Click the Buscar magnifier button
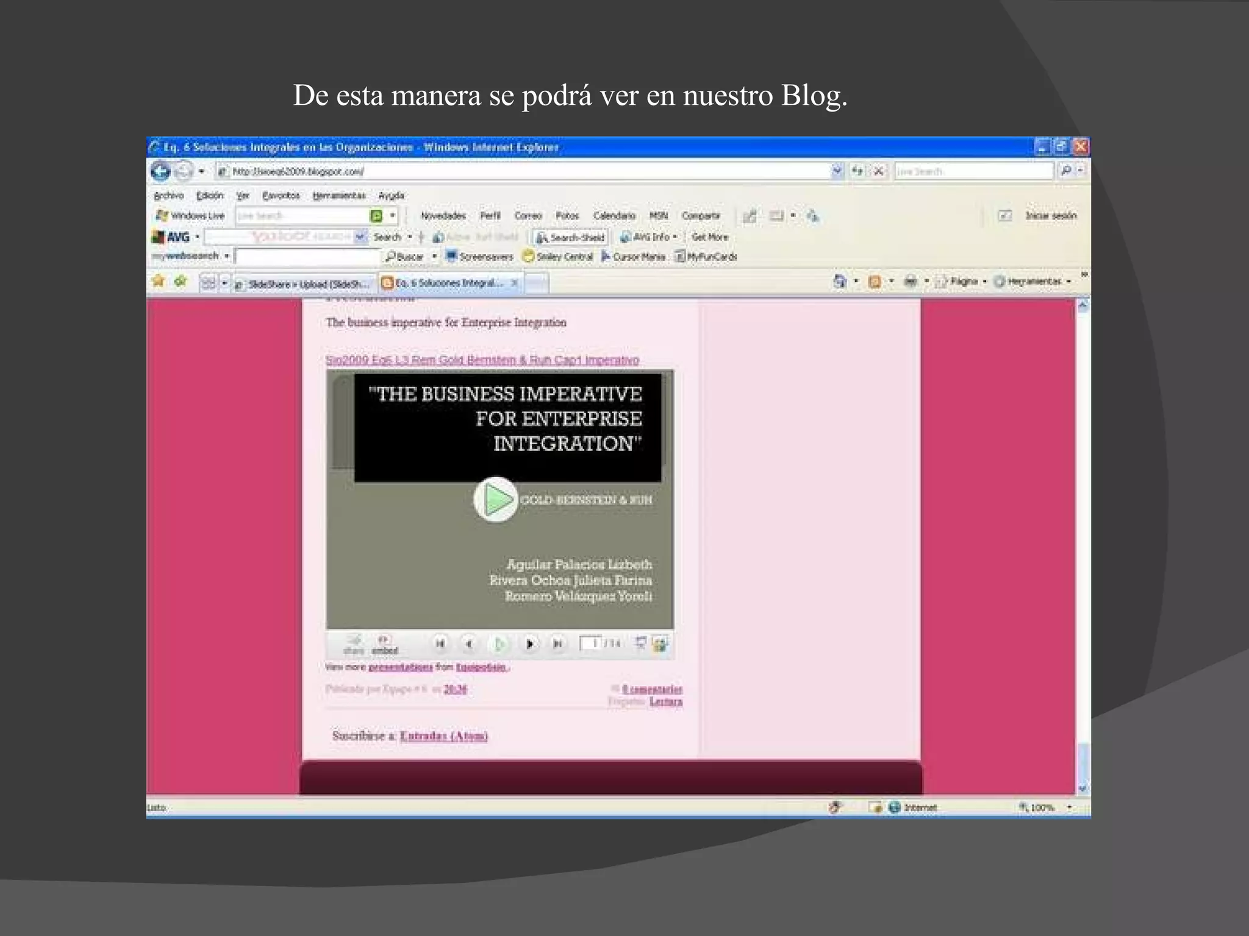Screen dimensions: 1249x936 coord(404,257)
